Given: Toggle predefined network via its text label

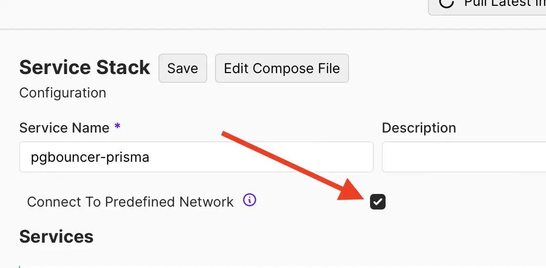Looking at the screenshot, I should click(x=130, y=202).
